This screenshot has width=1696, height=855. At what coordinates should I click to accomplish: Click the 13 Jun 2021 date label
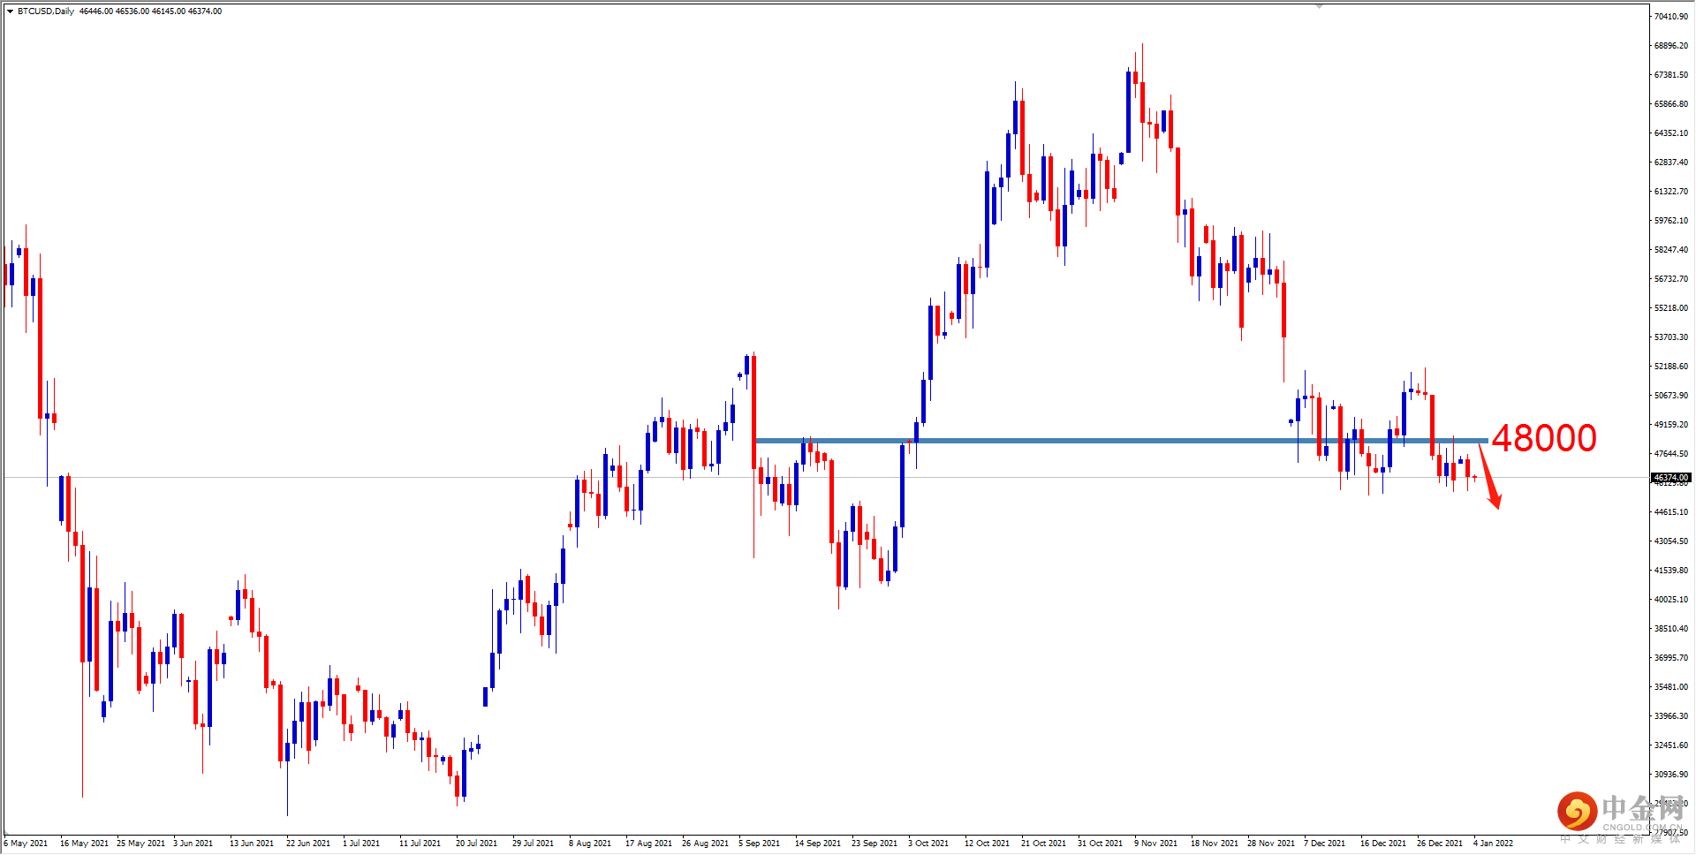tap(252, 844)
